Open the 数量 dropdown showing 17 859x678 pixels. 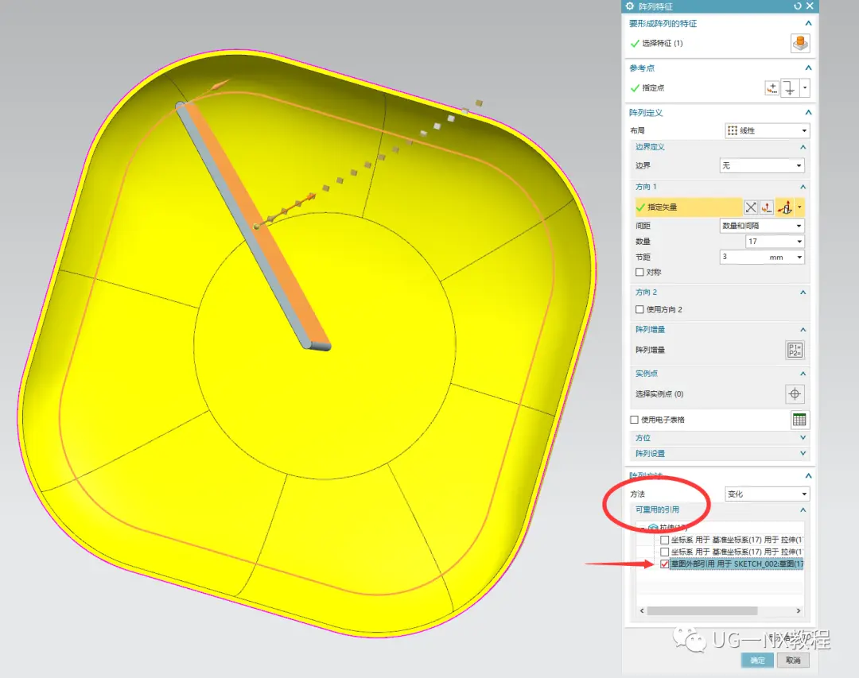775,242
